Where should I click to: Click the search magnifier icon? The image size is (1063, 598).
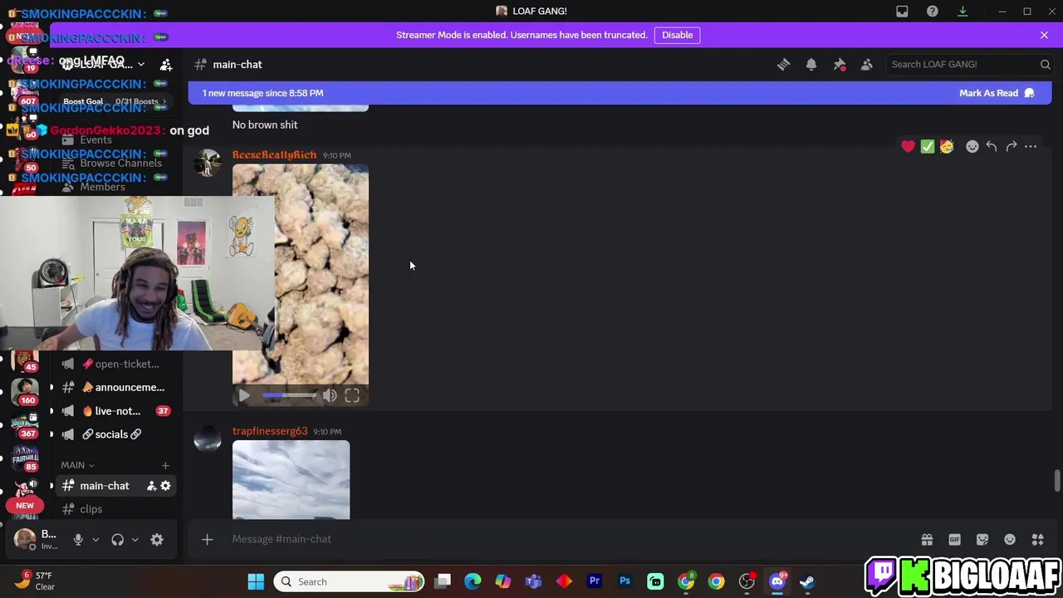click(x=1046, y=65)
